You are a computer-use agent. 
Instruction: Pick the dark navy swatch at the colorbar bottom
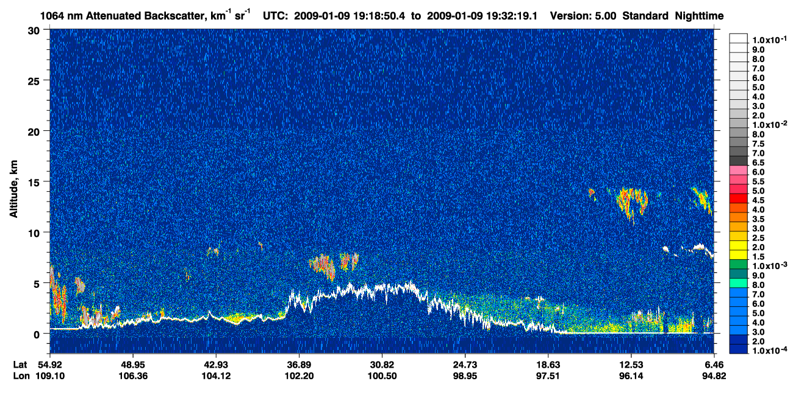click(x=739, y=350)
